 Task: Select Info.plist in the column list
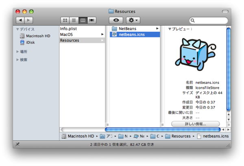tap(82, 28)
